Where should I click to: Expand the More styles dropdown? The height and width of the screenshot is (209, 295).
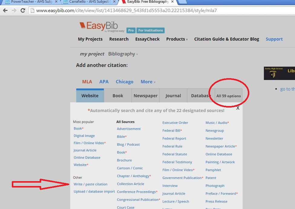pos(148,81)
